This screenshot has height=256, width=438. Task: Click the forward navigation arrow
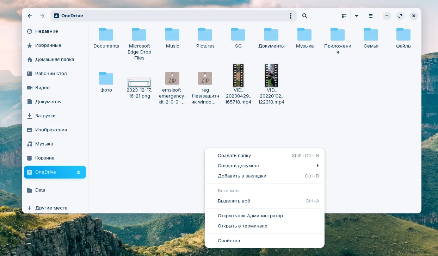(42, 16)
